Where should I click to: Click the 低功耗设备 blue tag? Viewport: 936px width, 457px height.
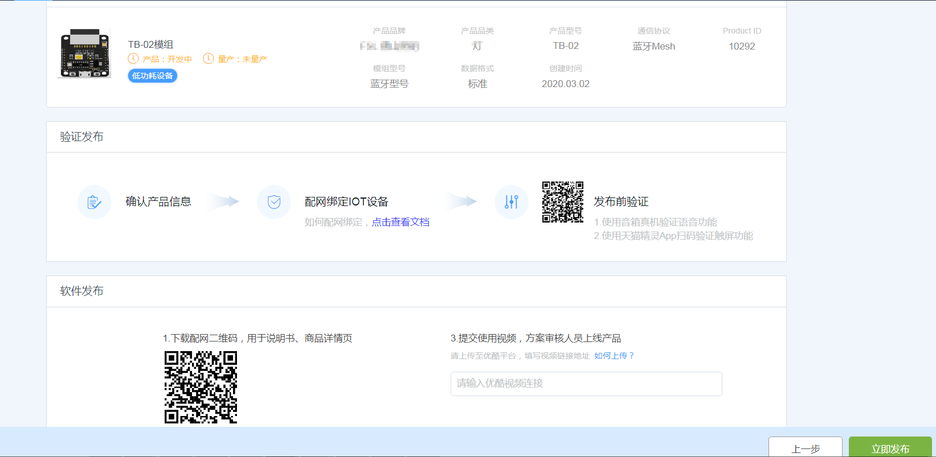tap(153, 76)
